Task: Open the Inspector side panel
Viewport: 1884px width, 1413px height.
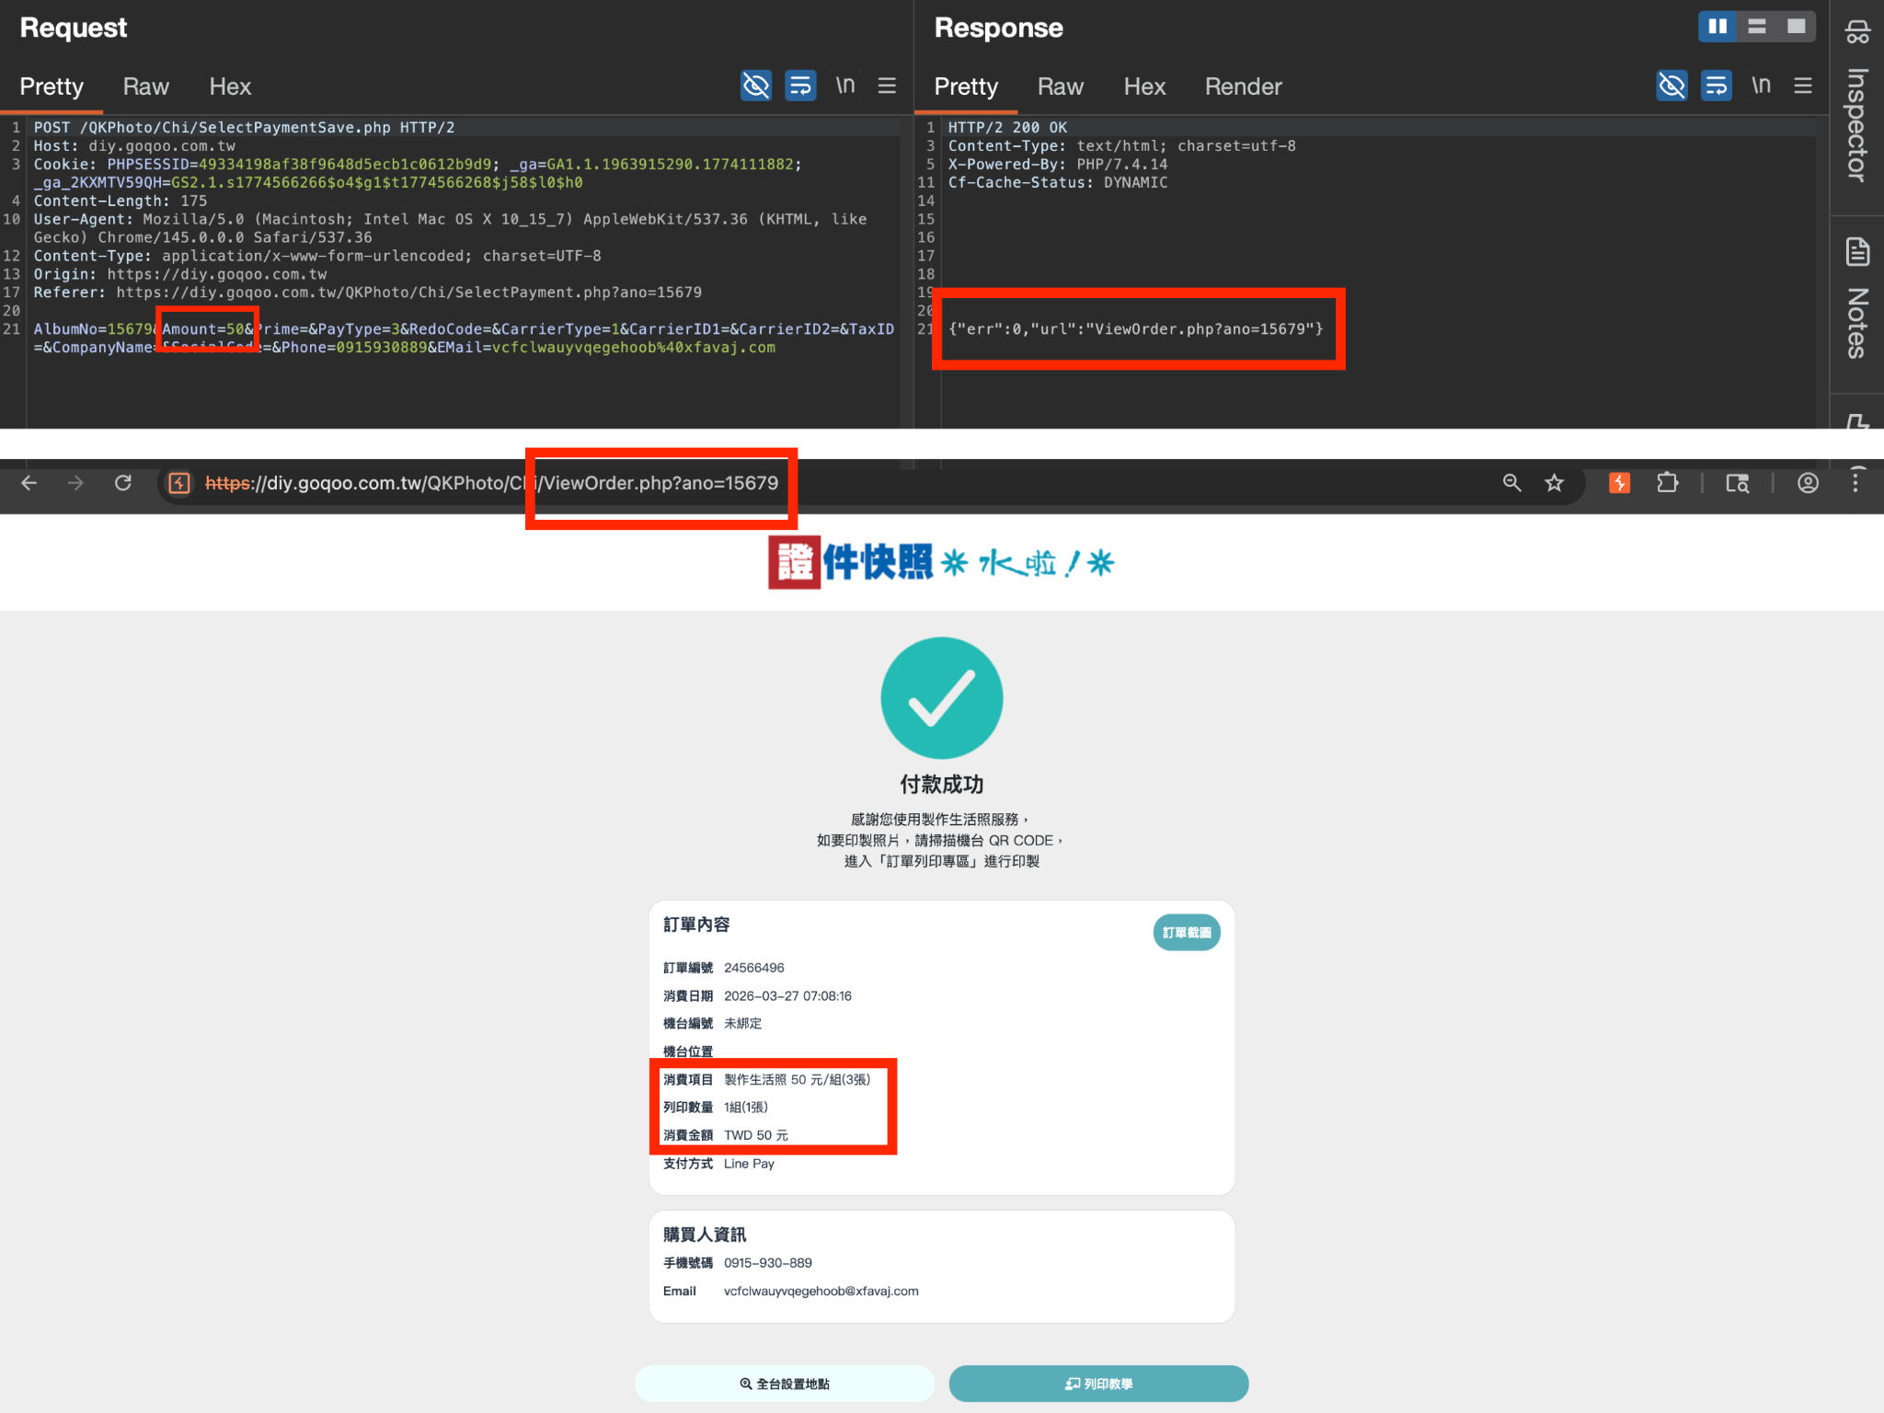Action: [1856, 101]
